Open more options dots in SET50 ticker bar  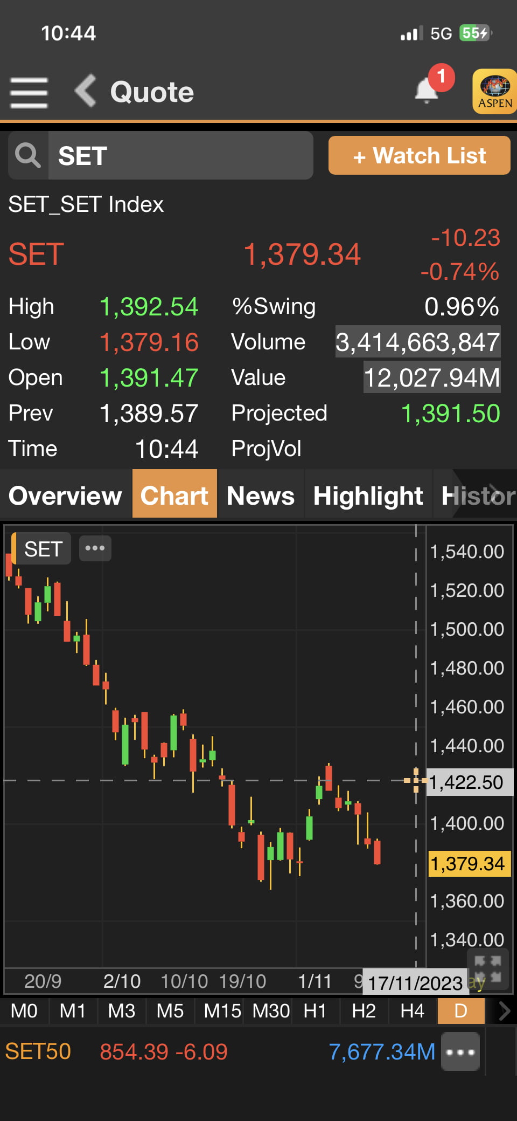pyautogui.click(x=460, y=1051)
